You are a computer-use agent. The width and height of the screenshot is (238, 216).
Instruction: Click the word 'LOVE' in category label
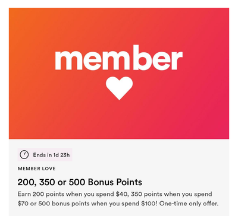49,169
